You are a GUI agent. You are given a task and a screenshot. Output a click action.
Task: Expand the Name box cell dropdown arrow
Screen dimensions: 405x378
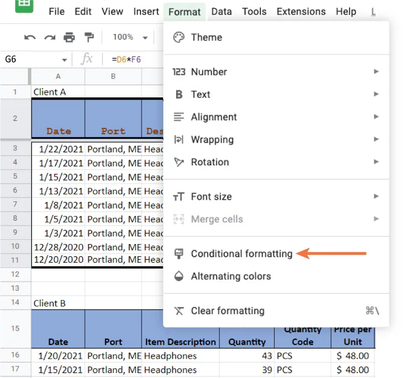pyautogui.click(x=64, y=59)
